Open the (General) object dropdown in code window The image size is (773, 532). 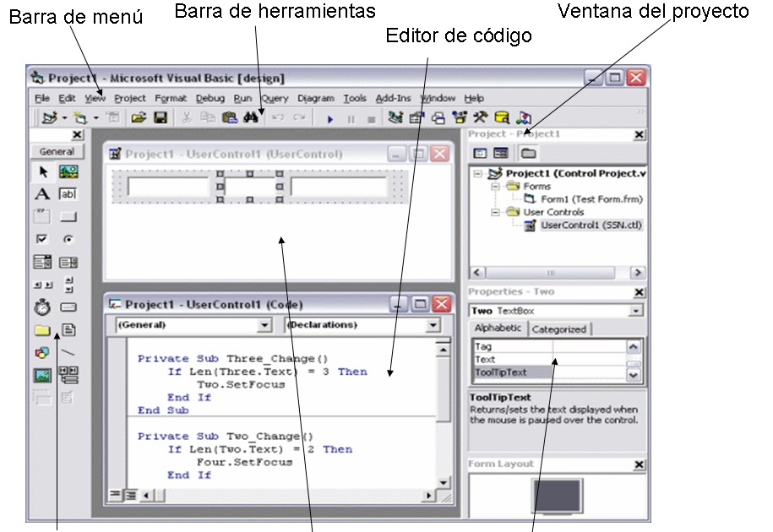[x=264, y=325]
